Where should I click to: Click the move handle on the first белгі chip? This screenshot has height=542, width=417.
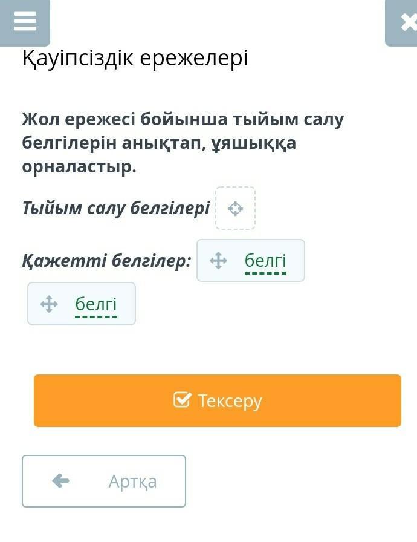click(218, 261)
